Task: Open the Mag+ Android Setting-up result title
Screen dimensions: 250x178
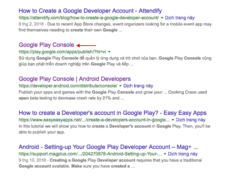Action: [109, 147]
